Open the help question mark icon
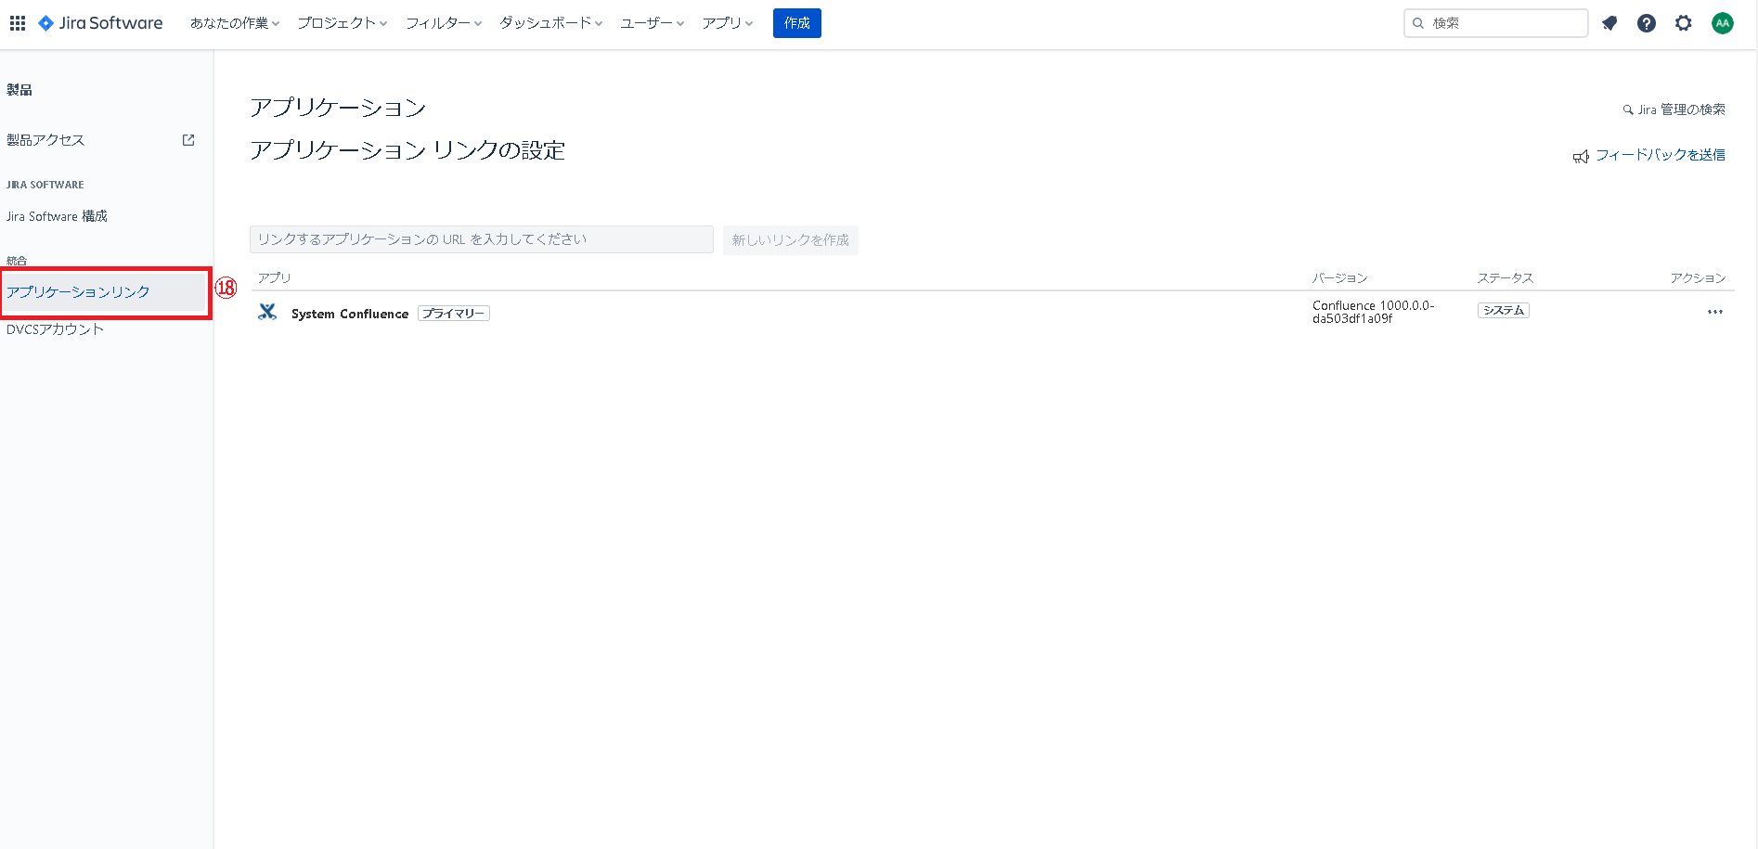The image size is (1758, 849). [x=1647, y=23]
